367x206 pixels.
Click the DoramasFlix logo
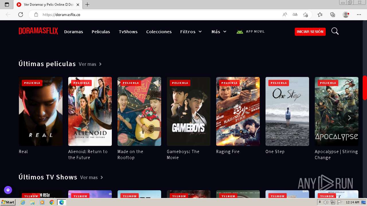click(38, 31)
